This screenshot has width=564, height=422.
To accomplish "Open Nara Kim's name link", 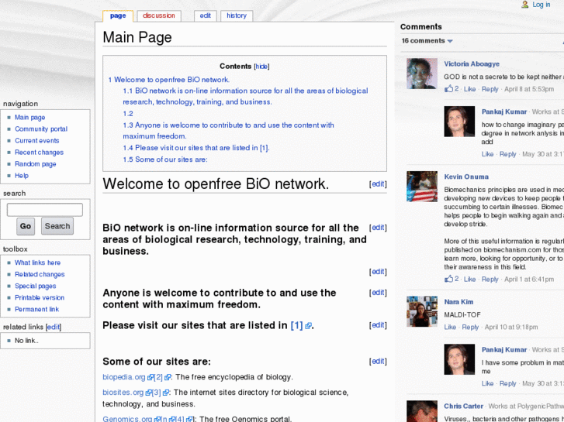I will (458, 302).
